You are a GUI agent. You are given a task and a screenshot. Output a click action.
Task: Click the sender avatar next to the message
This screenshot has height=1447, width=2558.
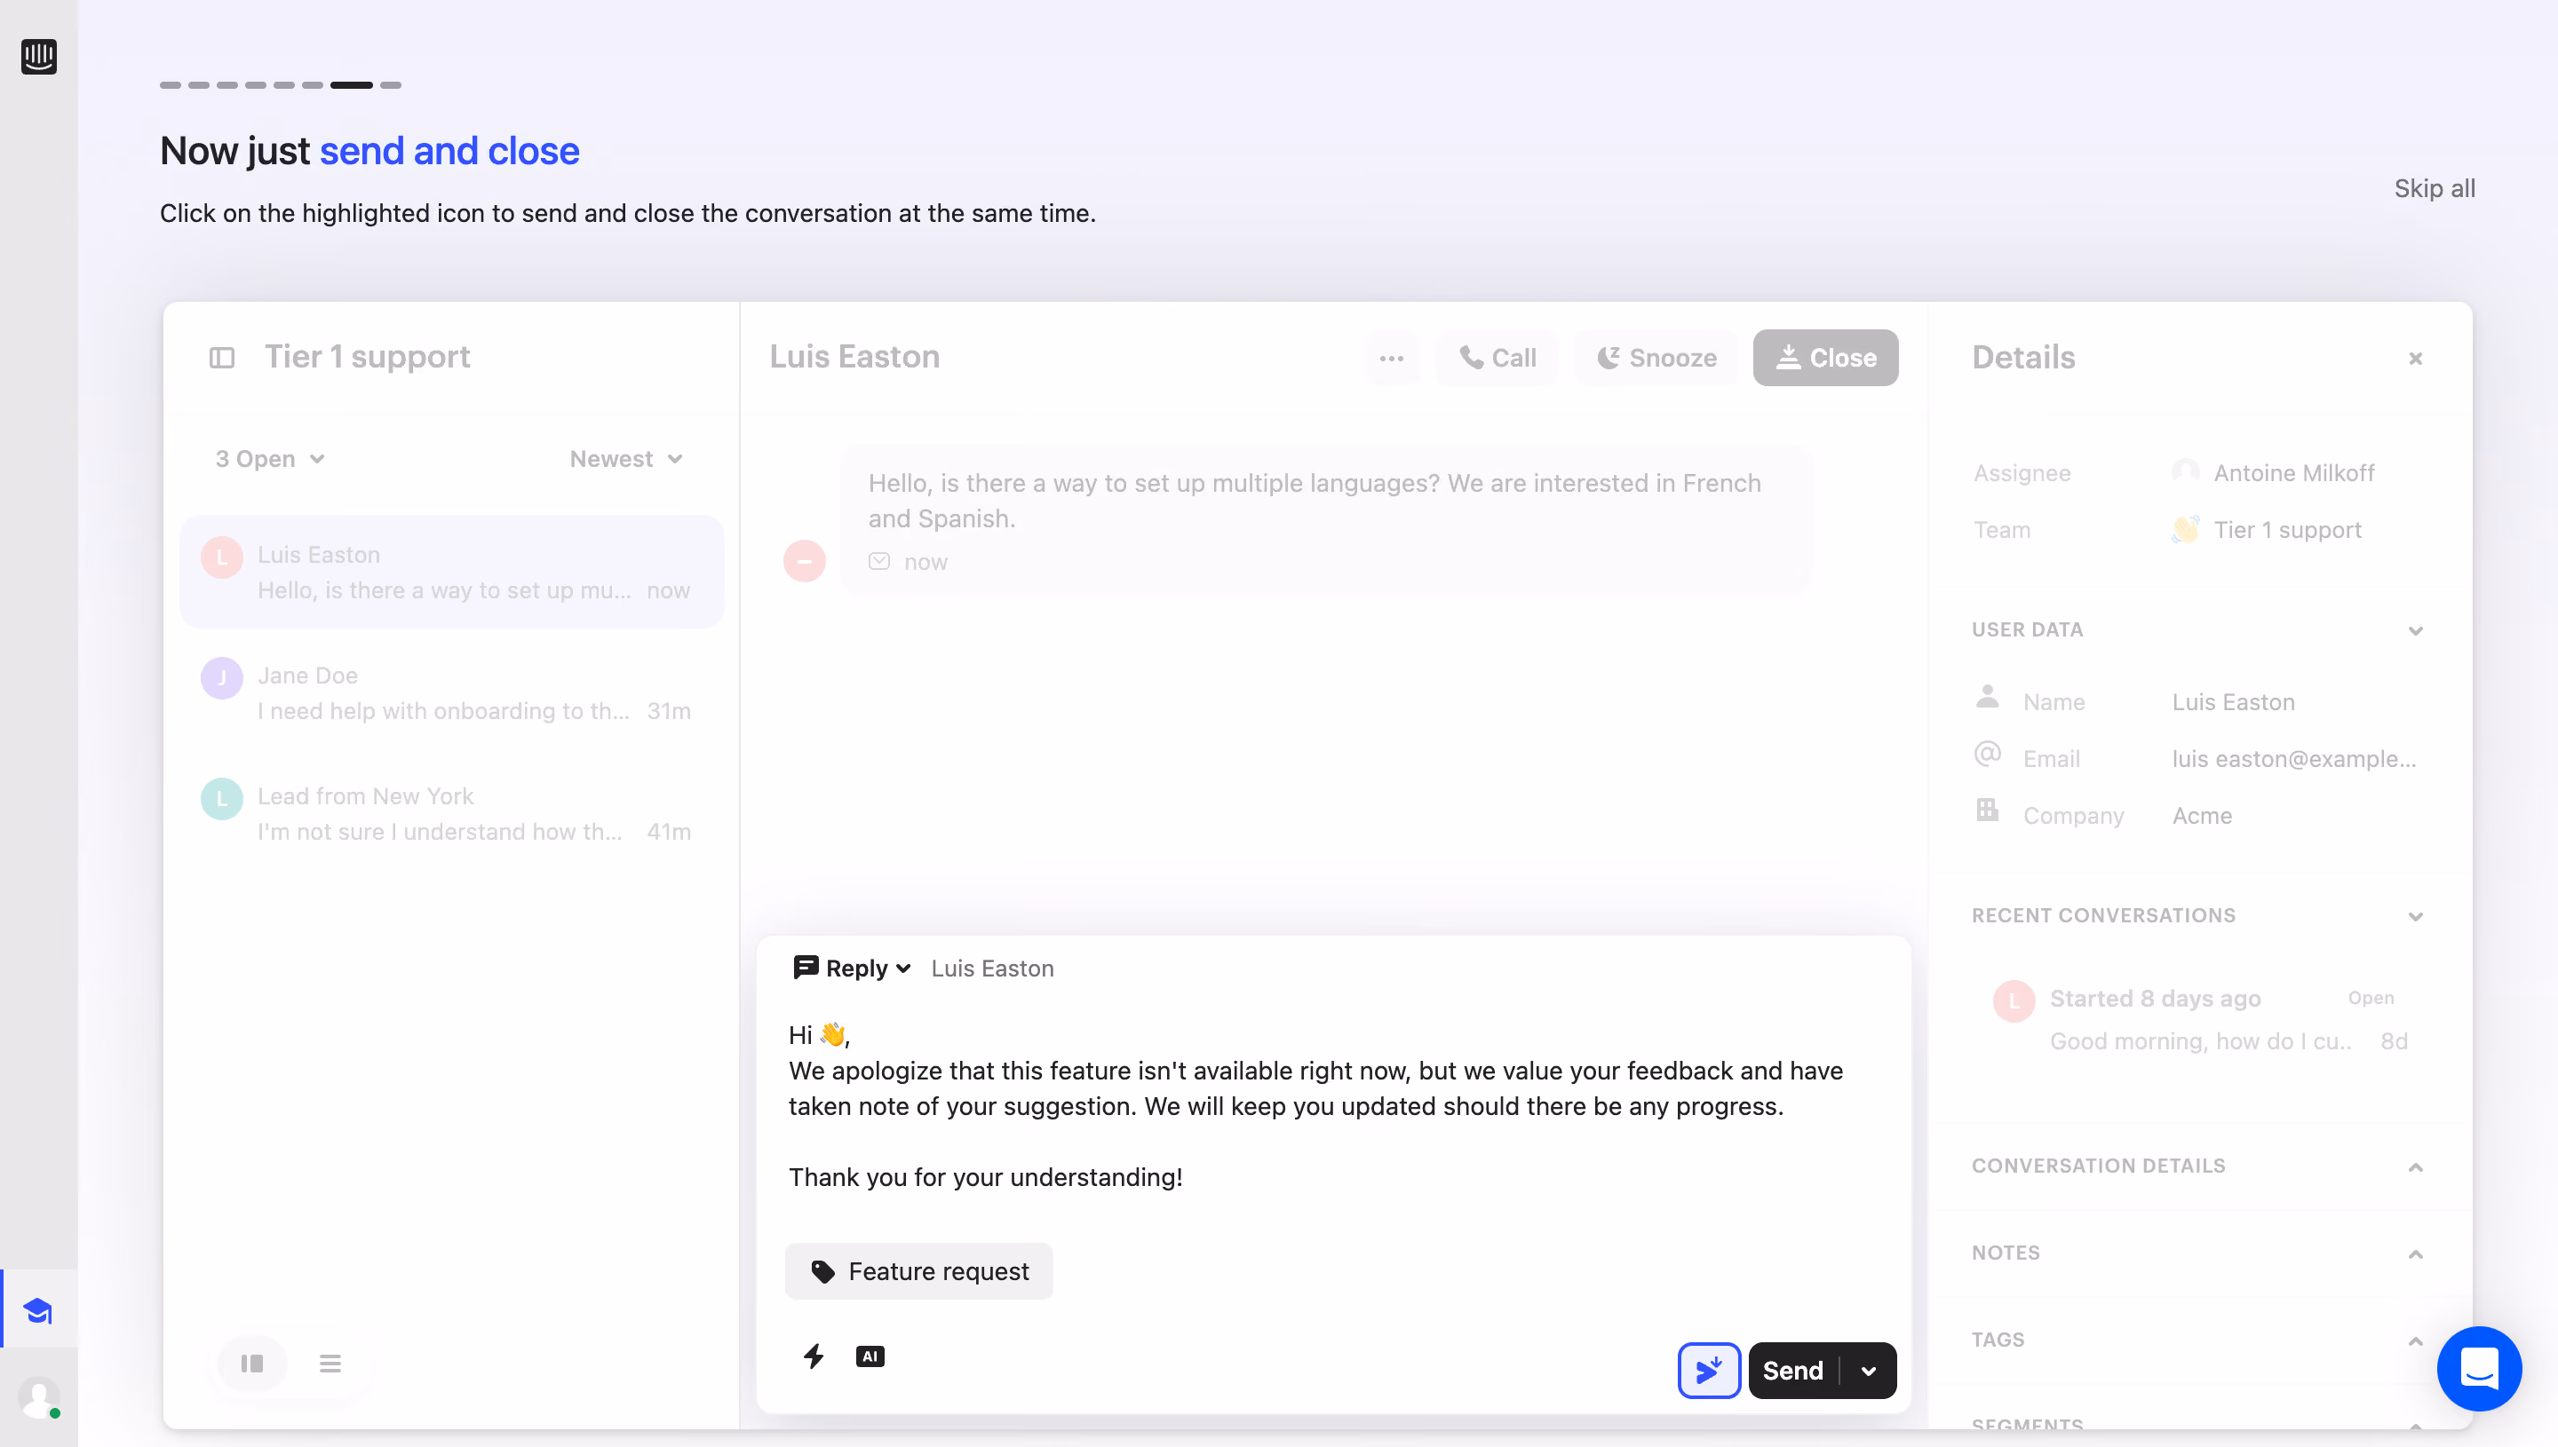tap(805, 560)
